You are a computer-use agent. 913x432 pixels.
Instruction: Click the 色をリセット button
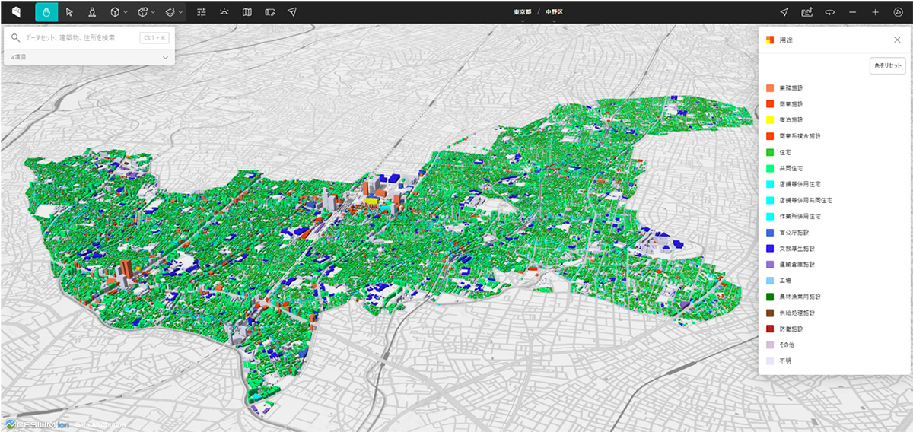pos(889,66)
